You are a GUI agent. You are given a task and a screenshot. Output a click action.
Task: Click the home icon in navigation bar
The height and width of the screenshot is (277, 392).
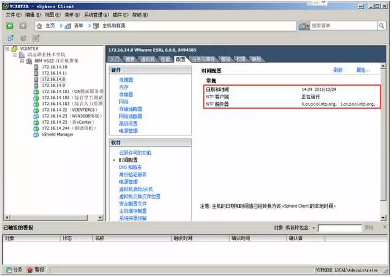point(39,26)
